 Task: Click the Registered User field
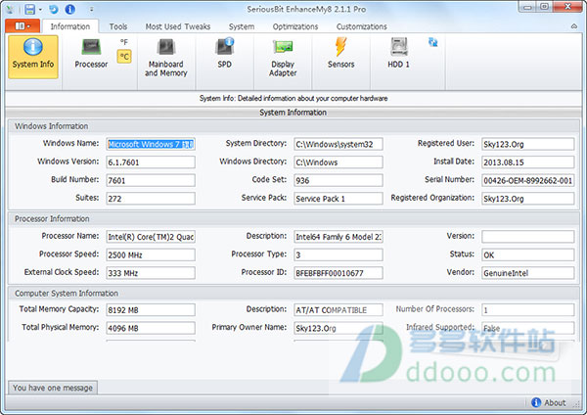(x=528, y=144)
